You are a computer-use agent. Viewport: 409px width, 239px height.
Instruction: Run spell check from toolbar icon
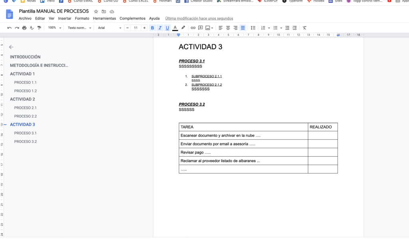point(32,28)
